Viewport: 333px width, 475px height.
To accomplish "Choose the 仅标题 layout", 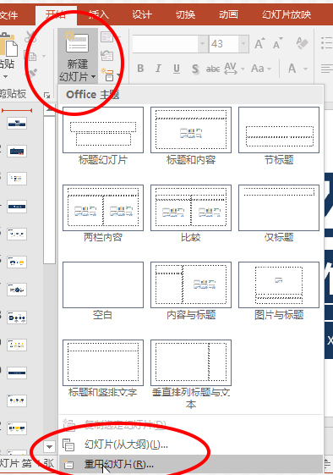I will pyautogui.click(x=279, y=213).
